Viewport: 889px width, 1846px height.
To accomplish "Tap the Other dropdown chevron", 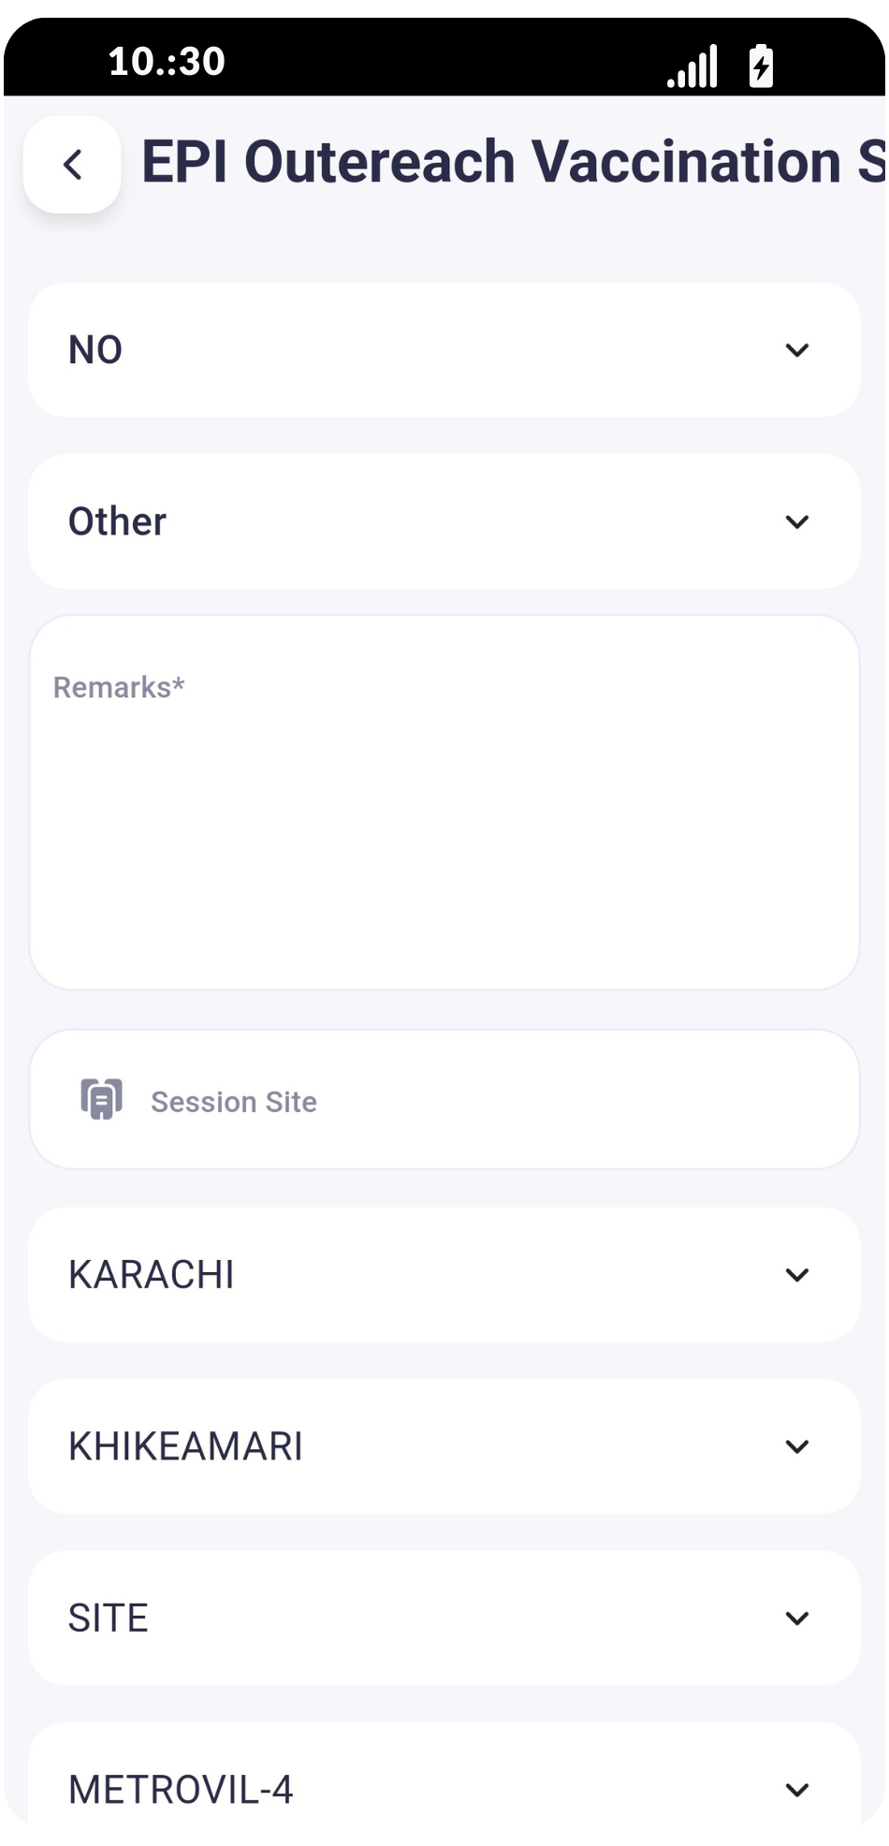I will 796,521.
